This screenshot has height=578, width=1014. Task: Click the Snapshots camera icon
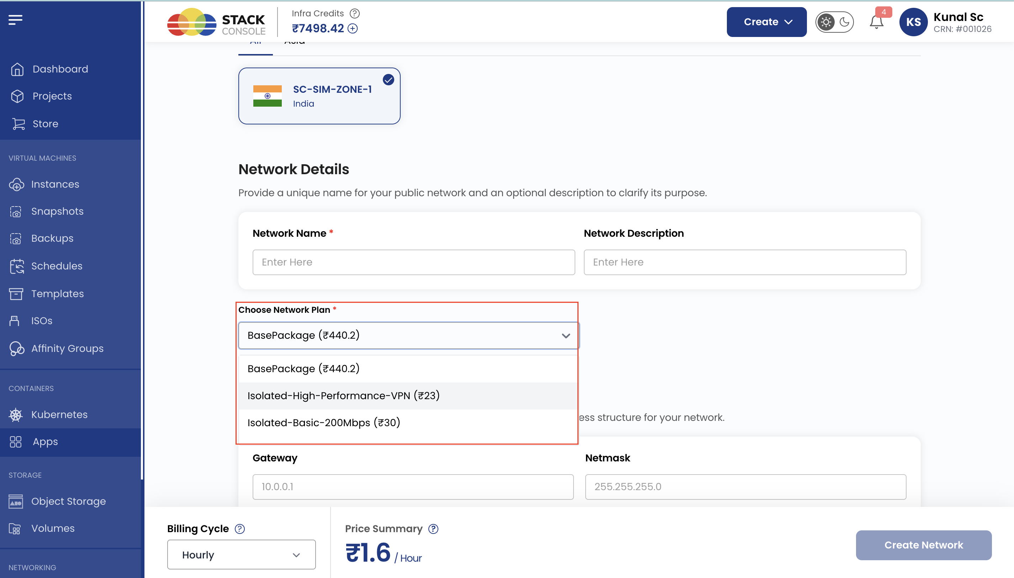[16, 211]
